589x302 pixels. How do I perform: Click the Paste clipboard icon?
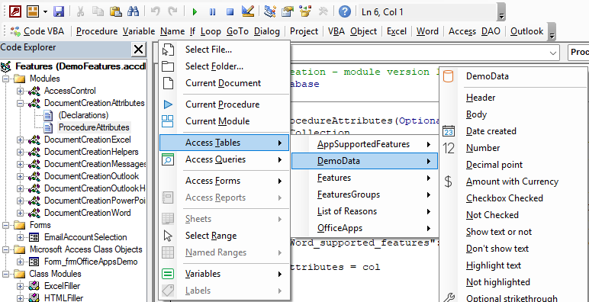click(115, 11)
